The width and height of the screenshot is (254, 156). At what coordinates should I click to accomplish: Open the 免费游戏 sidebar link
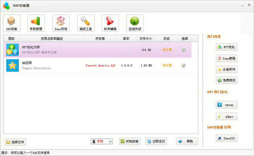[x=227, y=80]
